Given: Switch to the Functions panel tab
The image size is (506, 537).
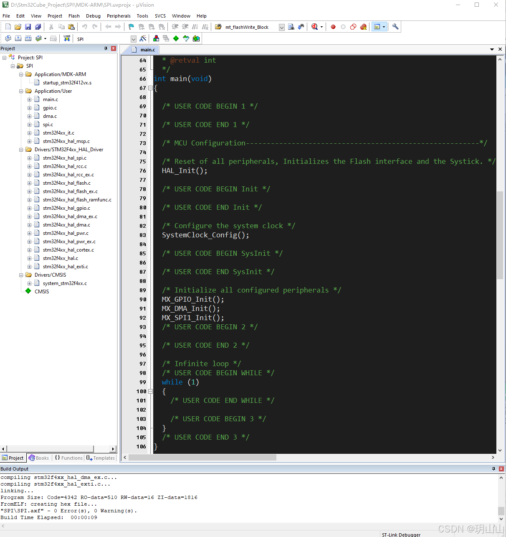Looking at the screenshot, I should tap(69, 458).
